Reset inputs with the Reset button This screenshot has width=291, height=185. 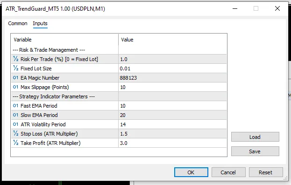click(x=266, y=172)
